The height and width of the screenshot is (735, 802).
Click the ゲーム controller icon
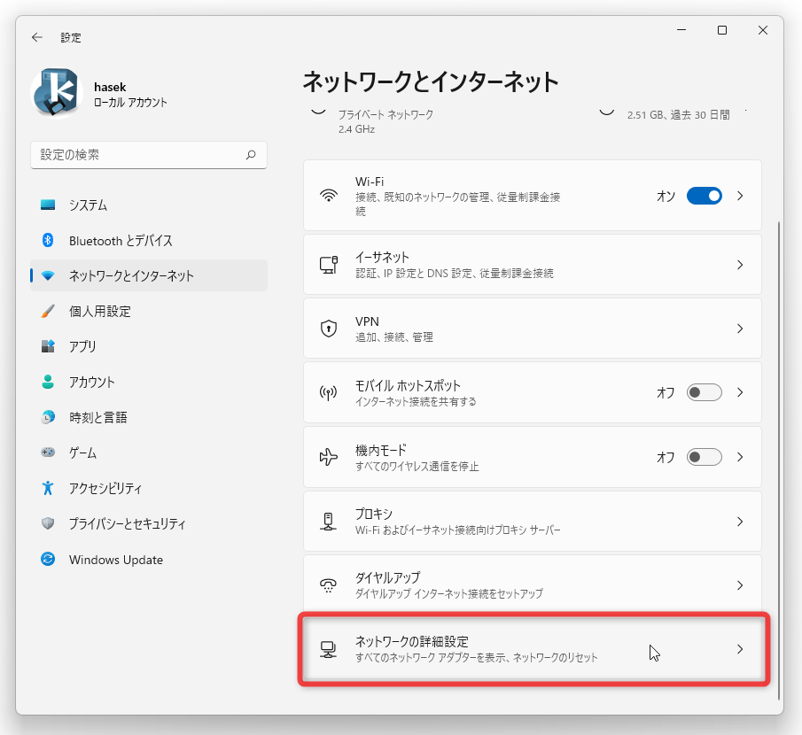point(48,453)
